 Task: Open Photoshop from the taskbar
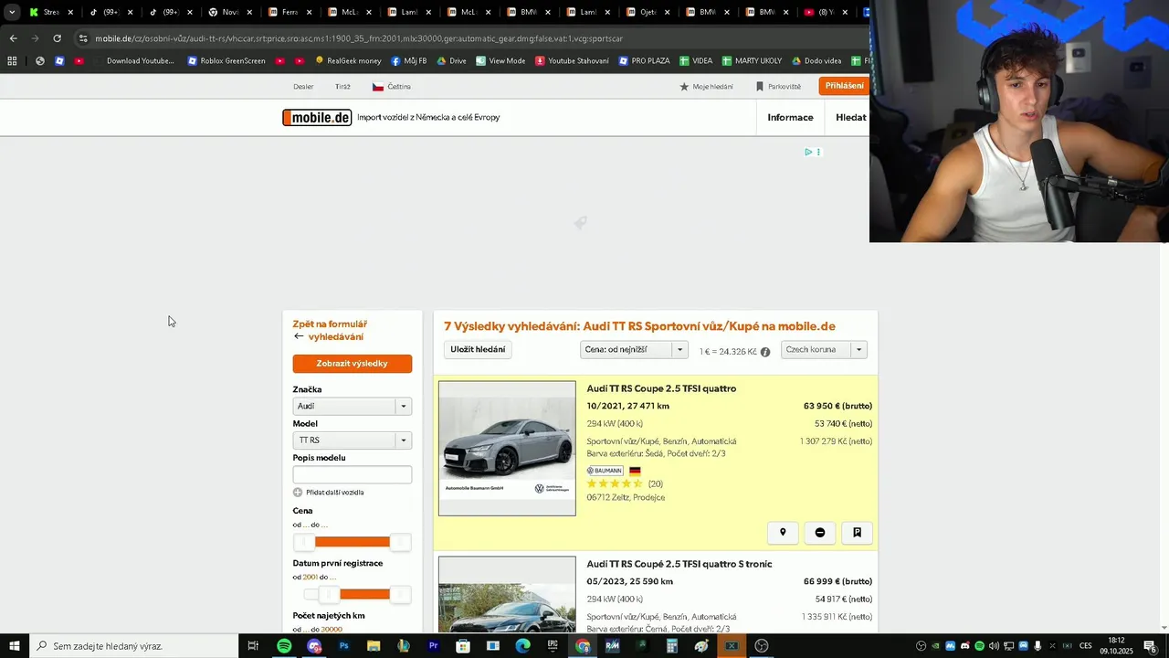pos(343,646)
